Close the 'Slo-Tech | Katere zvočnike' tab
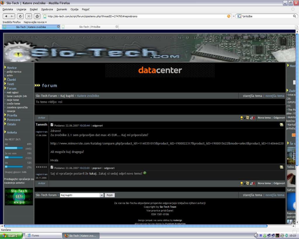 coord(58,27)
